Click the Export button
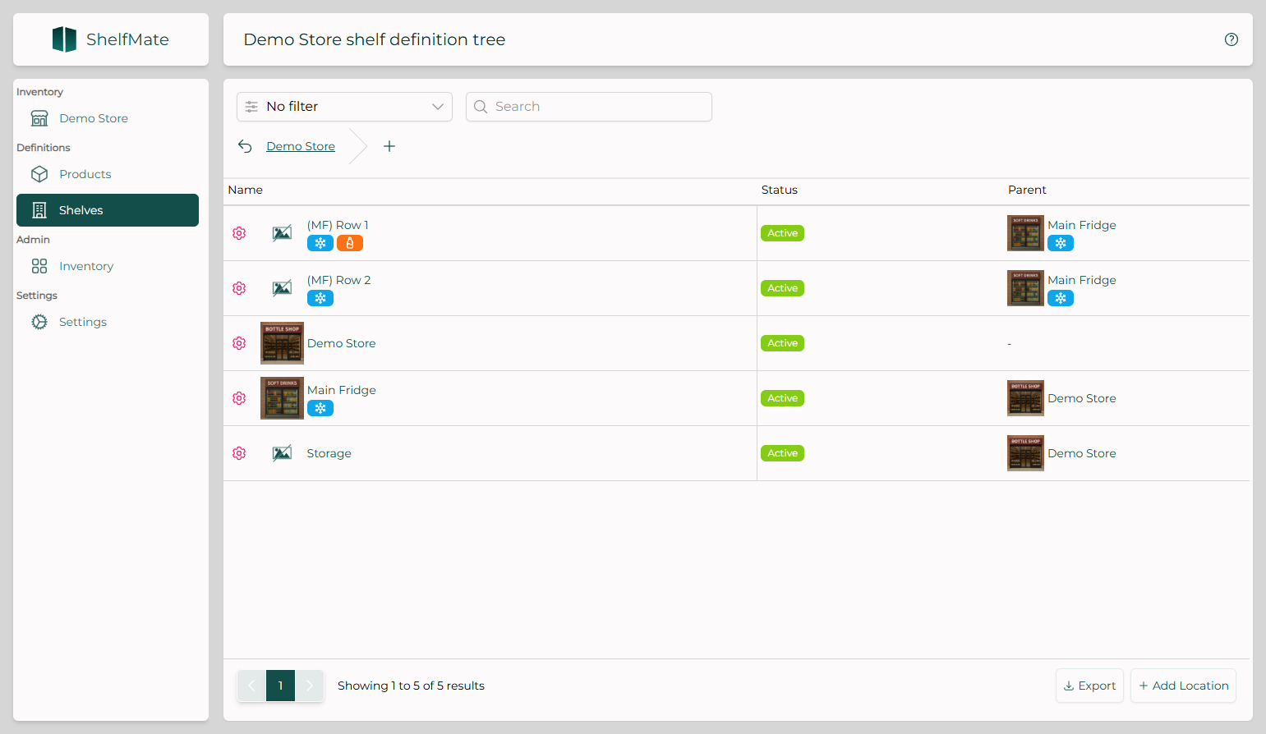This screenshot has height=734, width=1266. click(1089, 686)
